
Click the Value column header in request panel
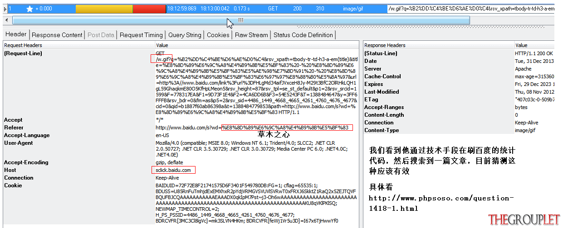[257, 45]
